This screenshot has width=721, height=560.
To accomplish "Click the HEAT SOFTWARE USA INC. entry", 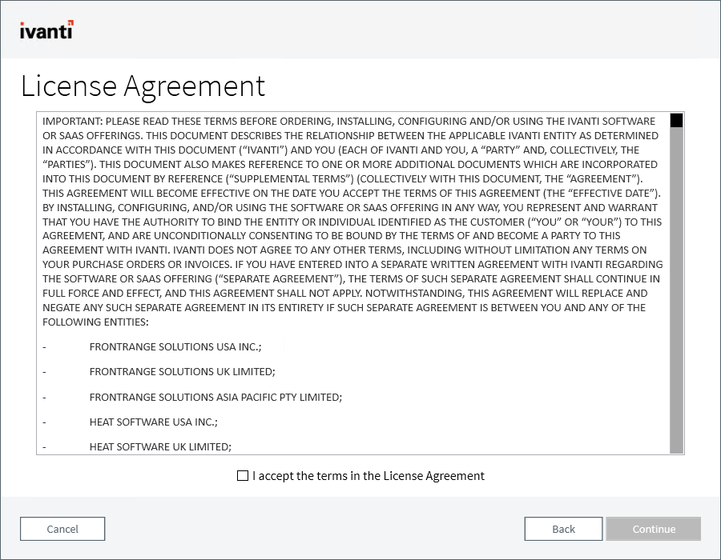I will tap(156, 422).
